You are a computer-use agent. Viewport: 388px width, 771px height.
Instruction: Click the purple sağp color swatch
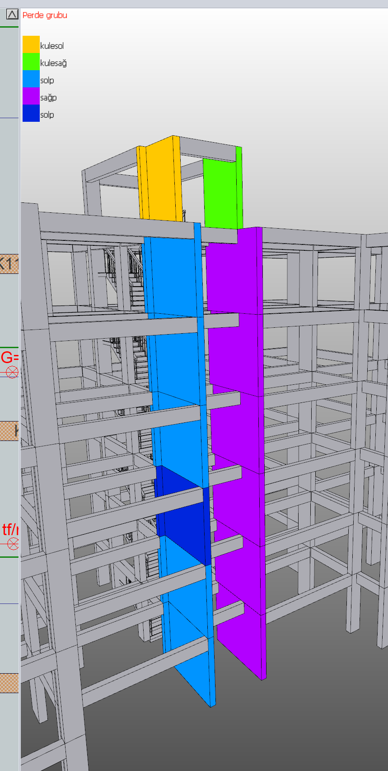click(x=31, y=96)
